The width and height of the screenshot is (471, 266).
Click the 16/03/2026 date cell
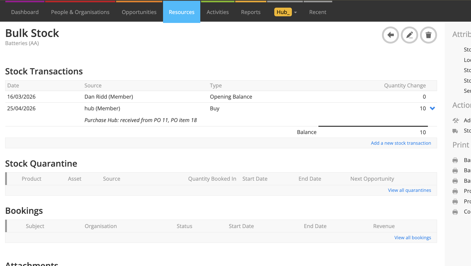(21, 97)
